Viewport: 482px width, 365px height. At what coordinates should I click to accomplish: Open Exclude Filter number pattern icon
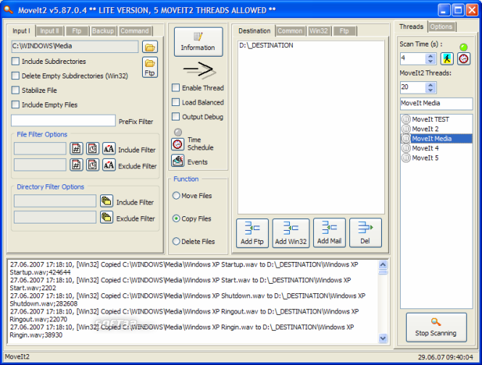pyautogui.click(x=76, y=165)
